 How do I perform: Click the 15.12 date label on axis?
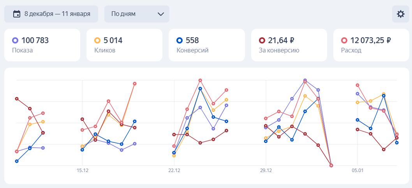coord(83,171)
